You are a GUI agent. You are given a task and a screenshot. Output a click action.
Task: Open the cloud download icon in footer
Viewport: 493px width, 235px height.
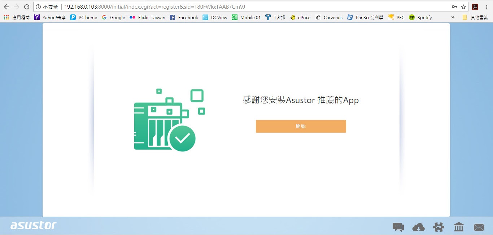[x=418, y=227]
